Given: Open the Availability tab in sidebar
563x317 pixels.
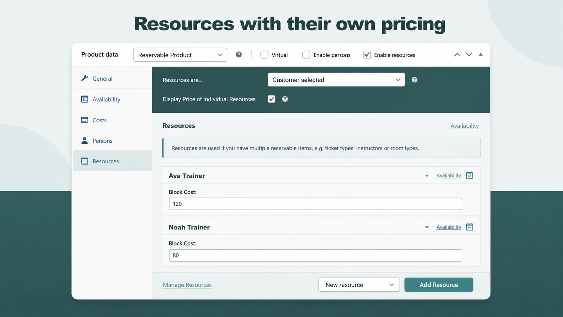Looking at the screenshot, I should [x=112, y=99].
